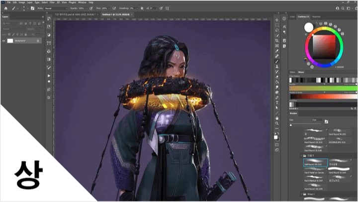This screenshot has height=202, width=358.
Task: Open the blend Mode dropdown in options bar
Action: pyautogui.click(x=56, y=8)
